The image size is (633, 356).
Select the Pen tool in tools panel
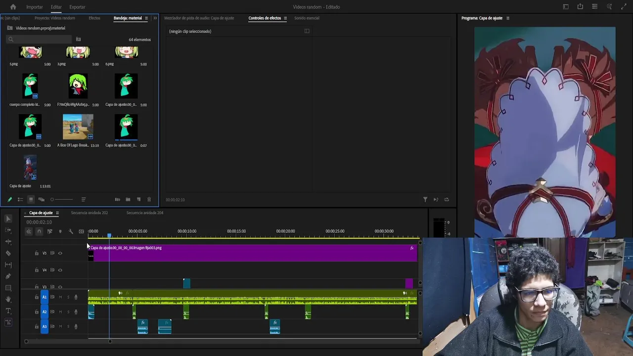[x=8, y=276]
